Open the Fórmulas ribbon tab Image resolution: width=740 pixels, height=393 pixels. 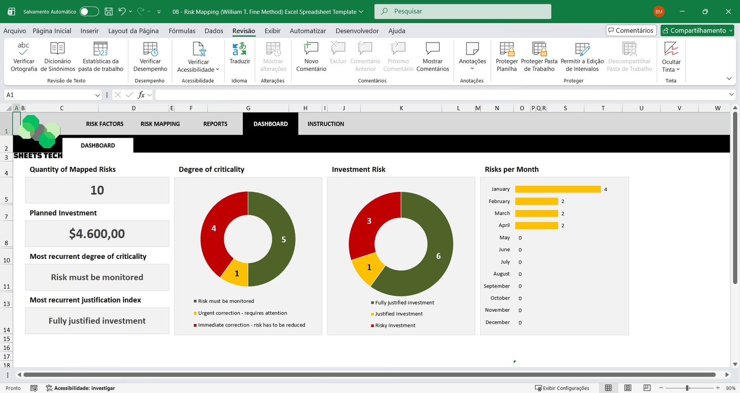tap(182, 31)
